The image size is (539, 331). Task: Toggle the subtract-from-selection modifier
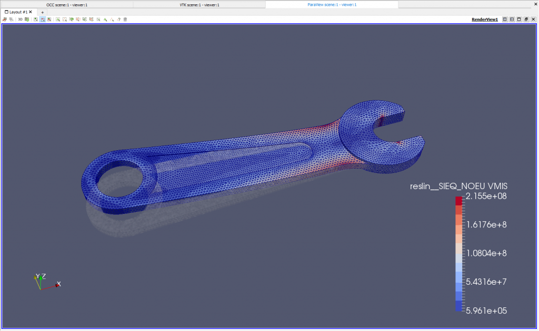pos(43,19)
